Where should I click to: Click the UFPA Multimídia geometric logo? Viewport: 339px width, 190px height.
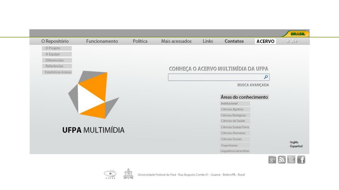pyautogui.click(x=94, y=95)
